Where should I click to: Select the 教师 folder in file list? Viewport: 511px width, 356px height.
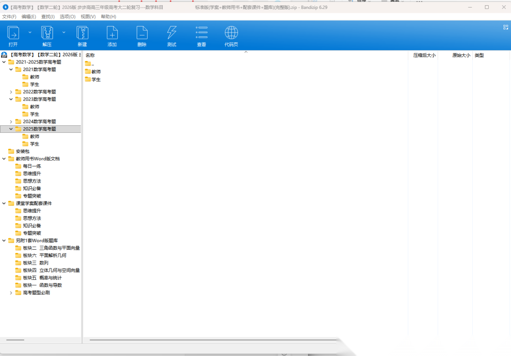[96, 71]
